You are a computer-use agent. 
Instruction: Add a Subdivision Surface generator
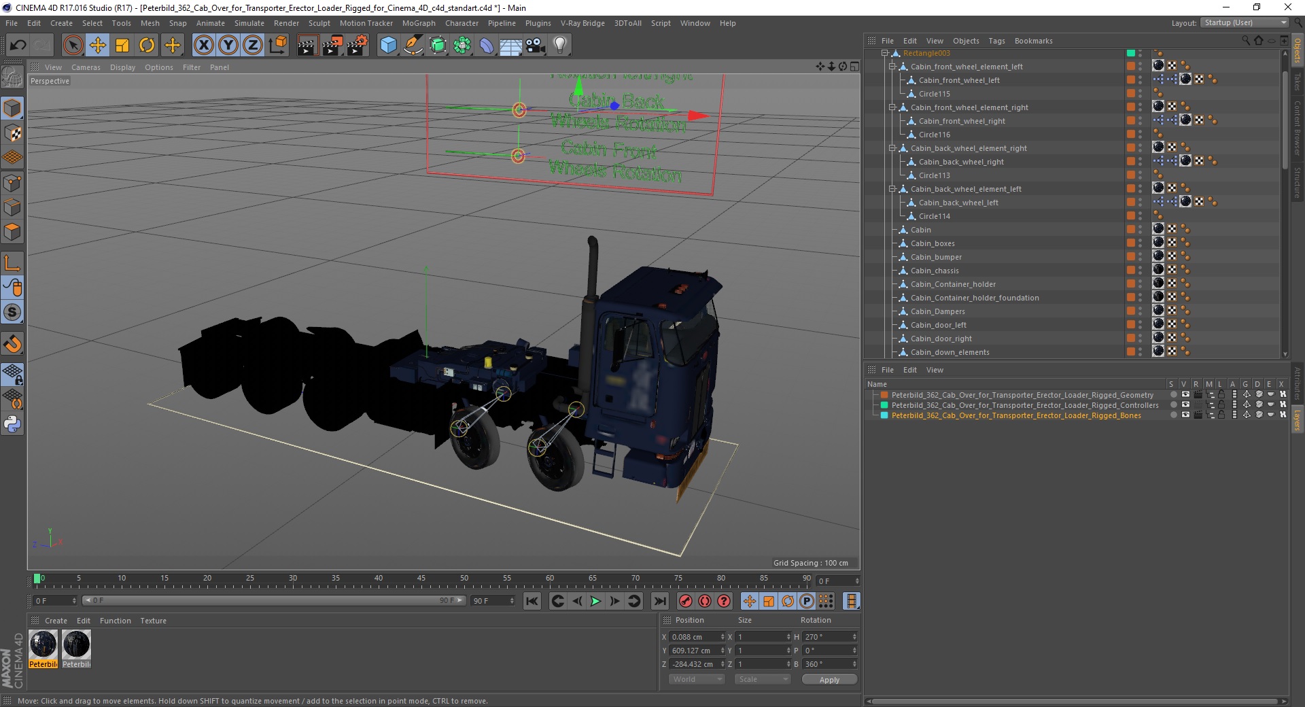point(438,46)
